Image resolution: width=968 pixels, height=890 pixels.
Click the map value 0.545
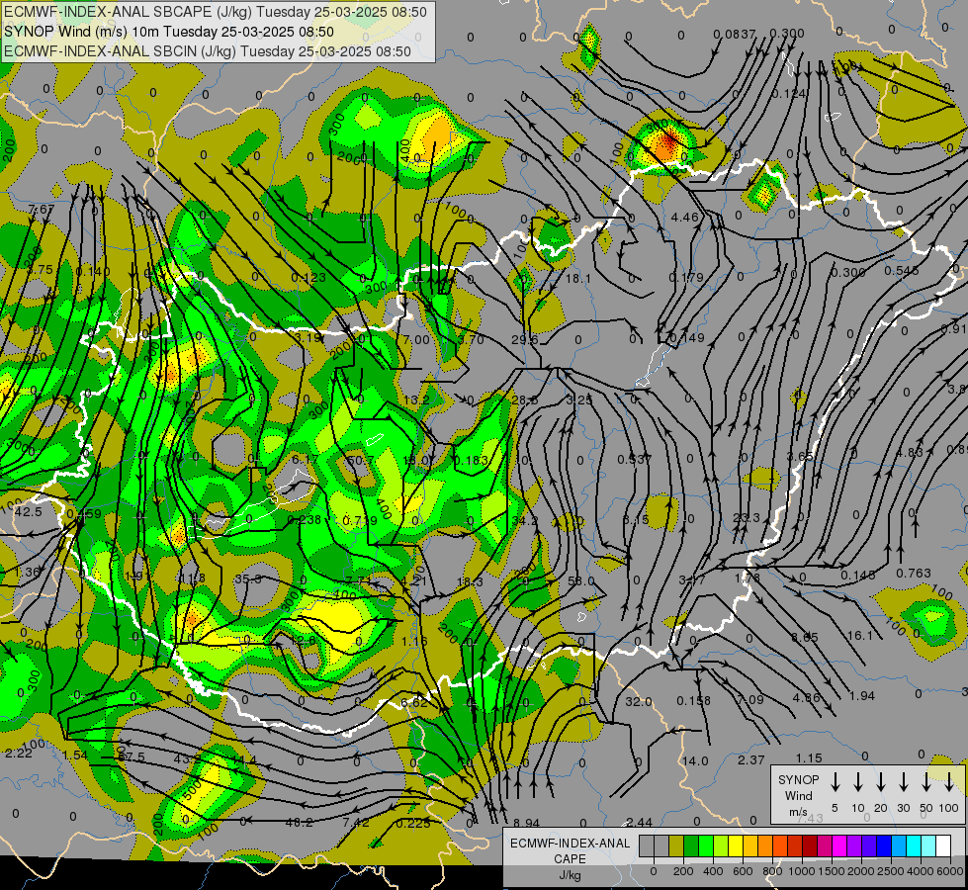point(902,271)
